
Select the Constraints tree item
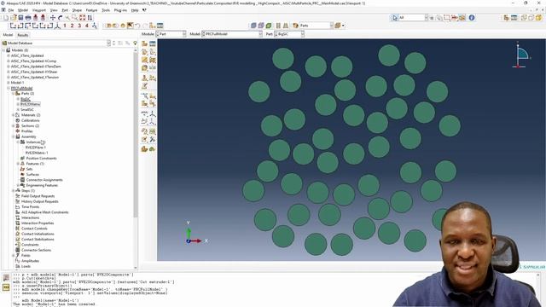click(30, 245)
